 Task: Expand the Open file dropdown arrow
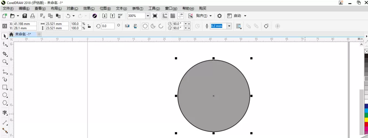pos(18,16)
